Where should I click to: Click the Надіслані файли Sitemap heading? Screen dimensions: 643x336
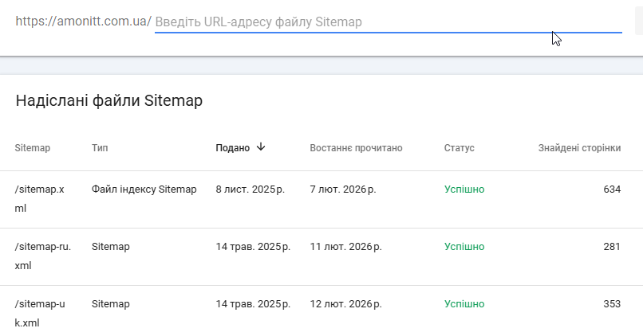[109, 100]
